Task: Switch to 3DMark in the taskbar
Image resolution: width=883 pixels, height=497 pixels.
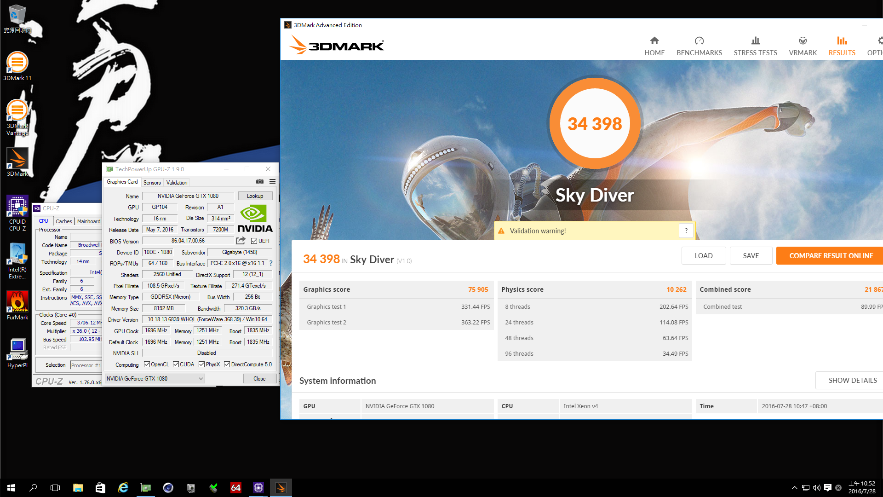Action: click(281, 488)
